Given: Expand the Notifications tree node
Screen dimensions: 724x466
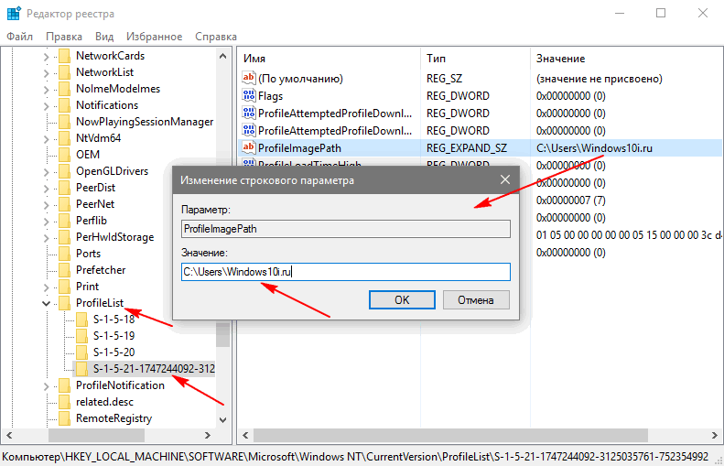Looking at the screenshot, I should tap(46, 105).
